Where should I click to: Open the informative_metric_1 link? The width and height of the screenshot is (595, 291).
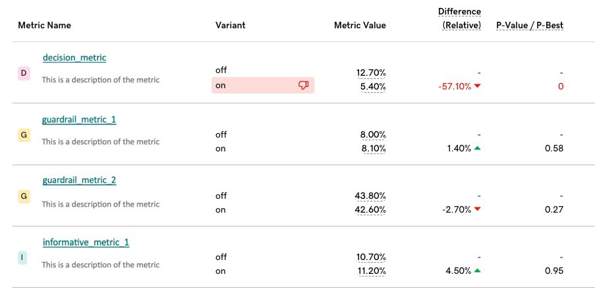click(x=86, y=242)
